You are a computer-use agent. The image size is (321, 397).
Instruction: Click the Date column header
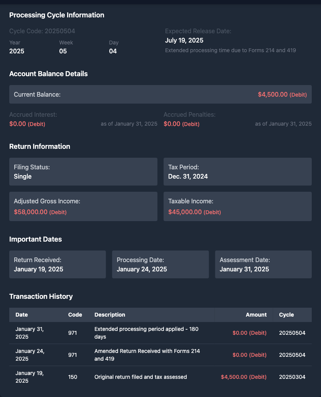[22, 315]
